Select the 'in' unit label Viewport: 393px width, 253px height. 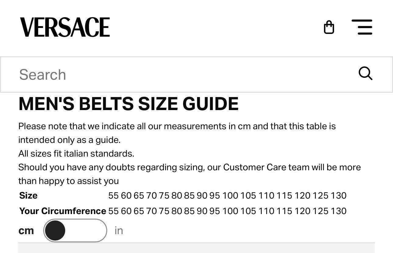click(x=119, y=230)
